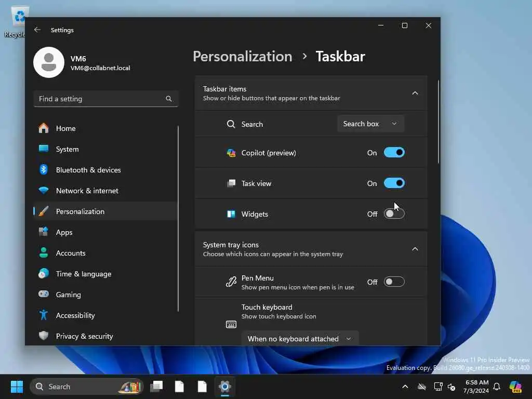The height and width of the screenshot is (399, 532).
Task: Click the VM6 user avatar picture
Action: (49, 62)
